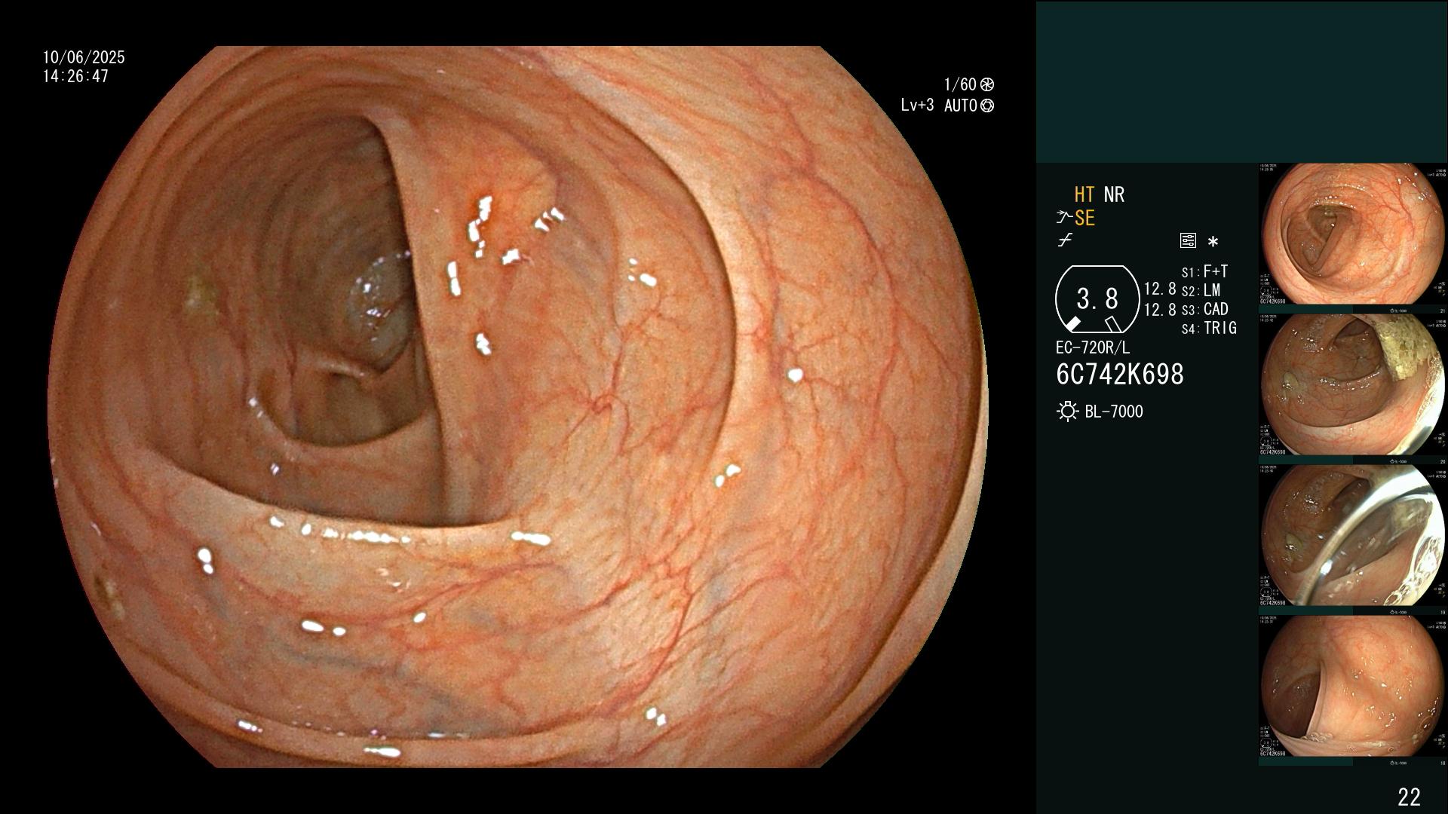Click the AUTO iris mode text
This screenshot has width=1448, height=814.
pyautogui.click(x=960, y=106)
